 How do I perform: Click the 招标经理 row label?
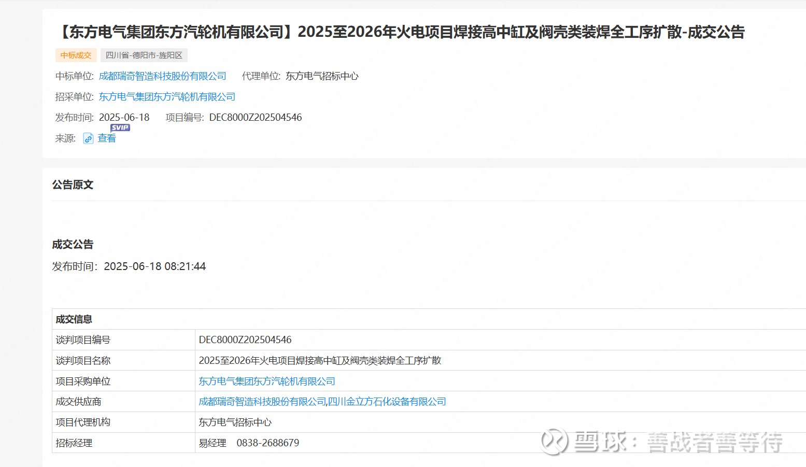tap(74, 443)
